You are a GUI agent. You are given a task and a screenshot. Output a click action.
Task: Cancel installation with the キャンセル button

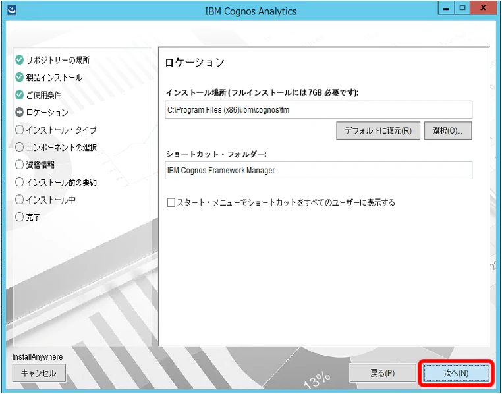tap(39, 373)
